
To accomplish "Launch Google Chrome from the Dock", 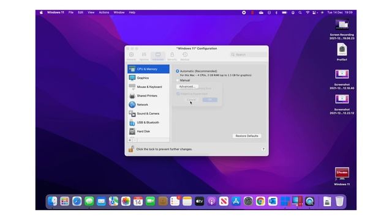I will 260,201.
